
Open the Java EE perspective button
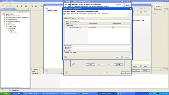pos(157,6)
